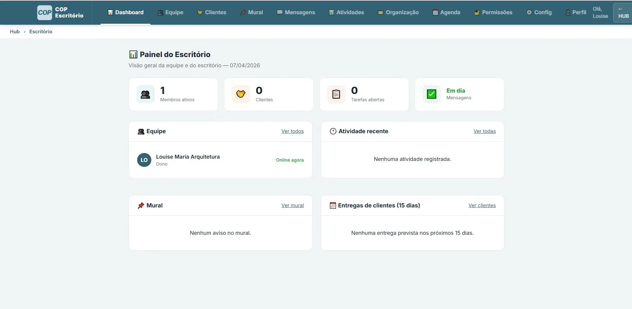Click the Clientes handshake card icon

pyautogui.click(x=241, y=94)
